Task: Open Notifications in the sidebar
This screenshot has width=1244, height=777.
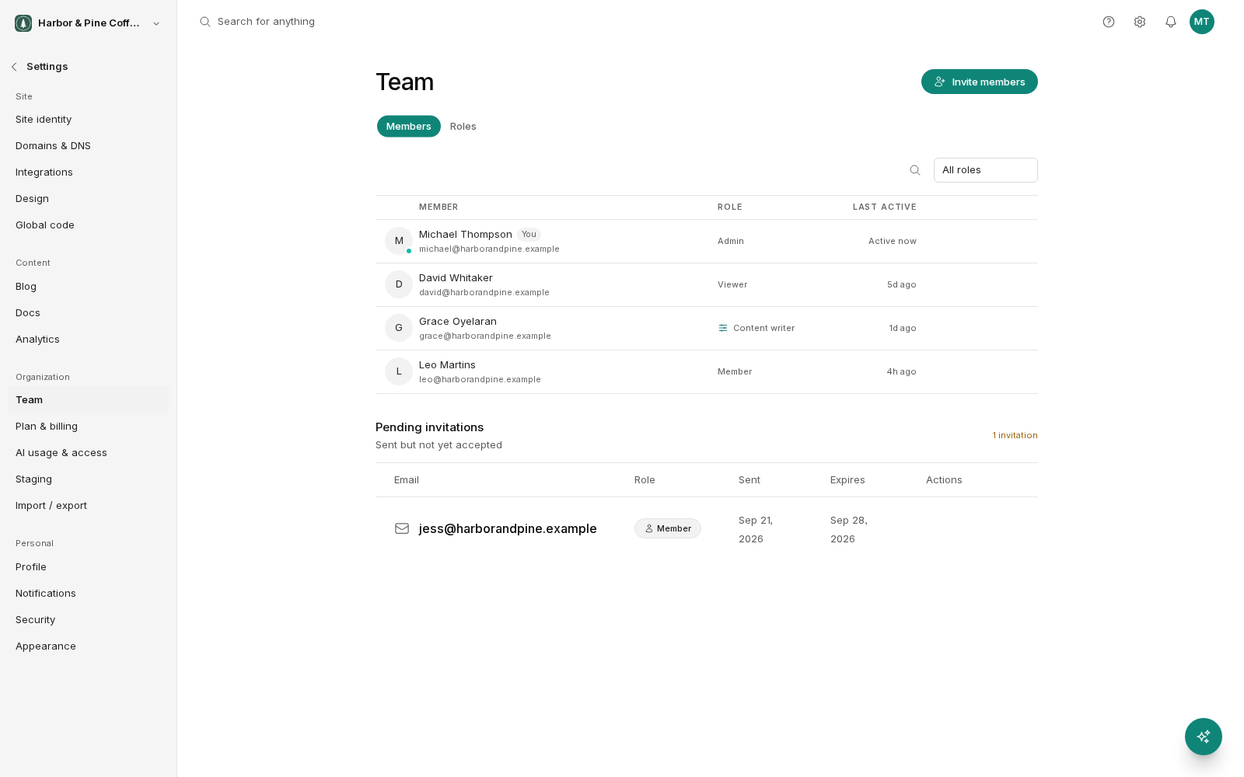Action: point(89,594)
